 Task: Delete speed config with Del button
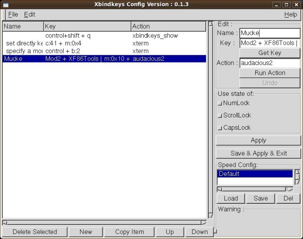pyautogui.click(x=288, y=198)
